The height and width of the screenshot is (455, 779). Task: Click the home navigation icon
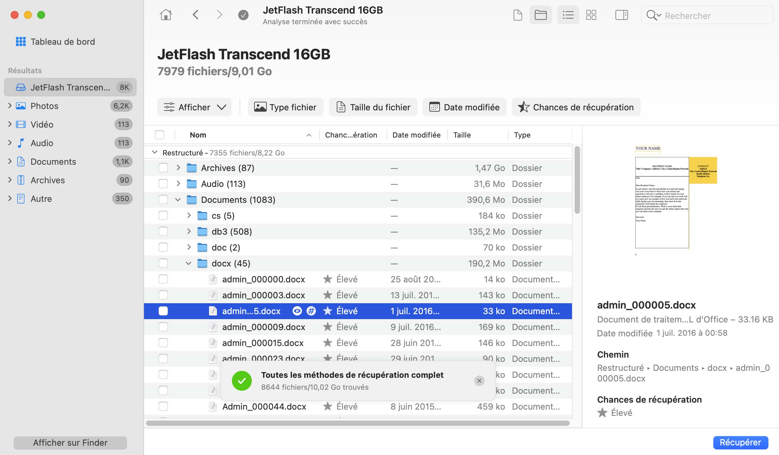point(165,14)
